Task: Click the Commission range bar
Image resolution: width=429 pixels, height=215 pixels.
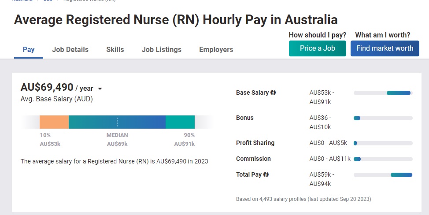Action: (x=383, y=159)
